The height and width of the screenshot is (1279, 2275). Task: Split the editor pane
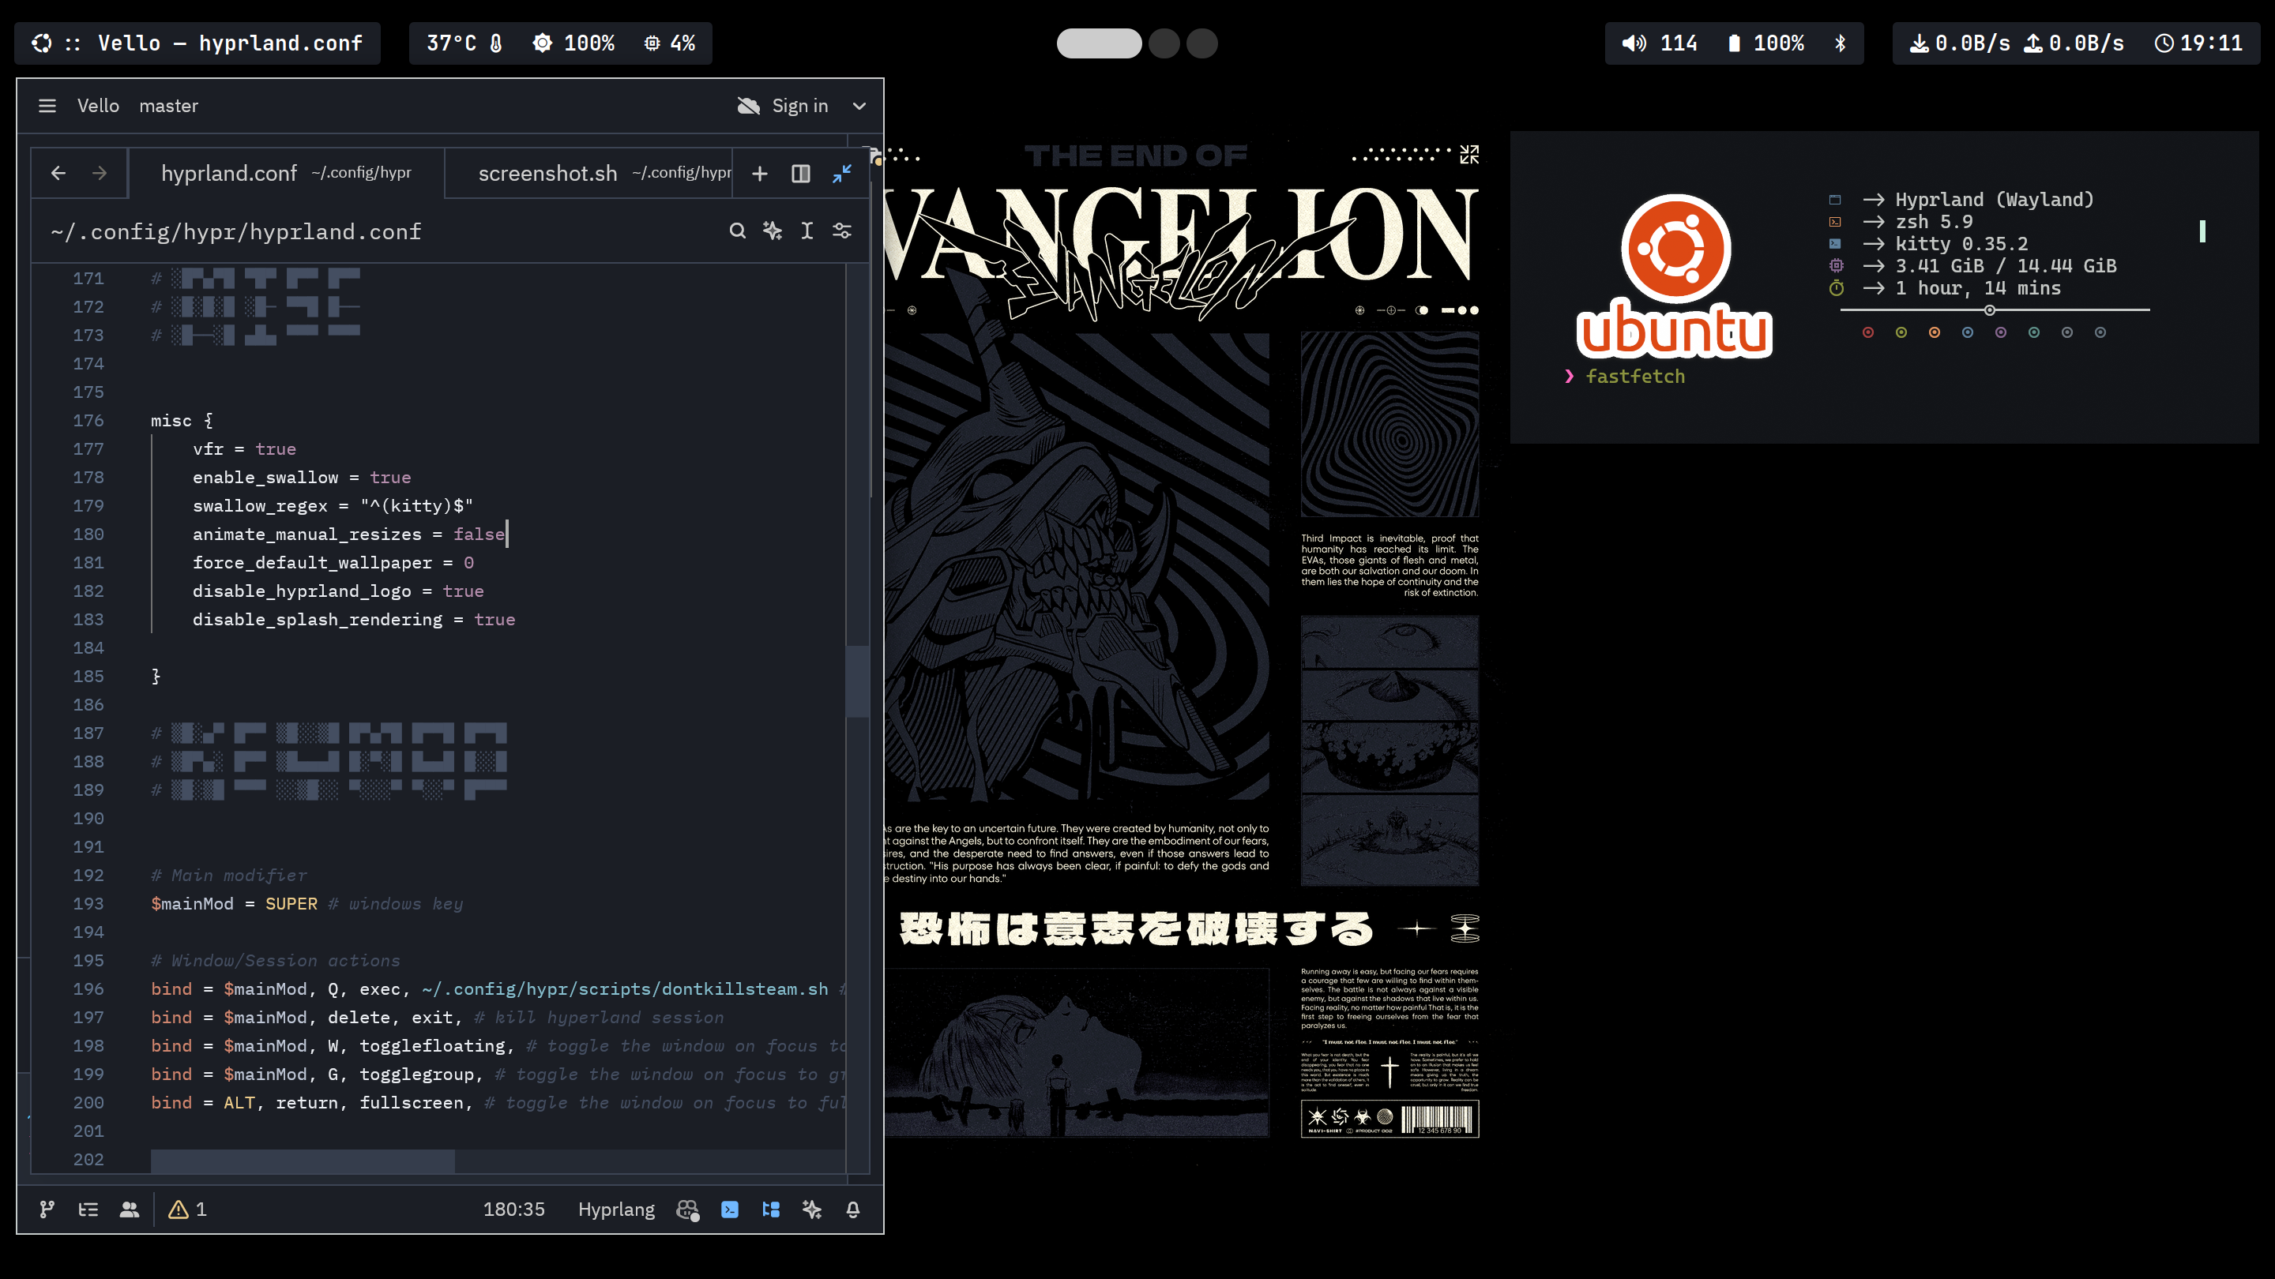click(801, 174)
